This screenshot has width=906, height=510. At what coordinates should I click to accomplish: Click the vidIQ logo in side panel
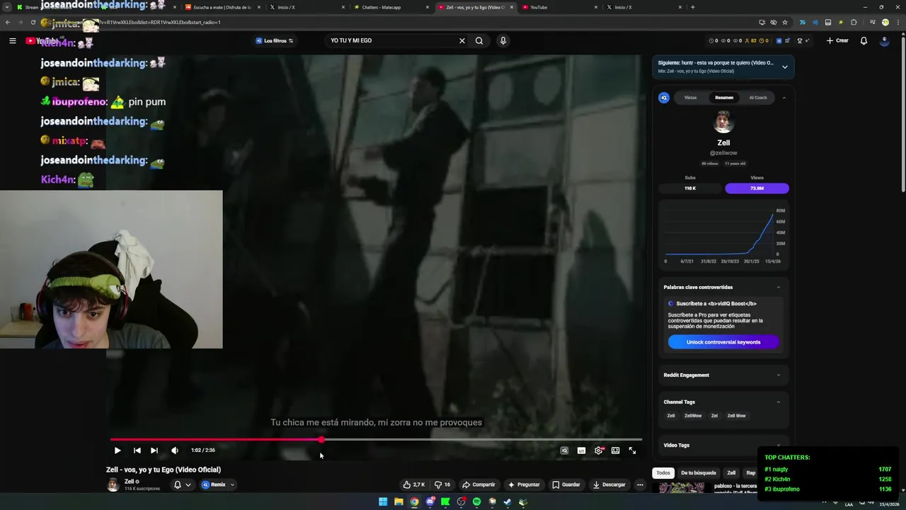pos(664,98)
